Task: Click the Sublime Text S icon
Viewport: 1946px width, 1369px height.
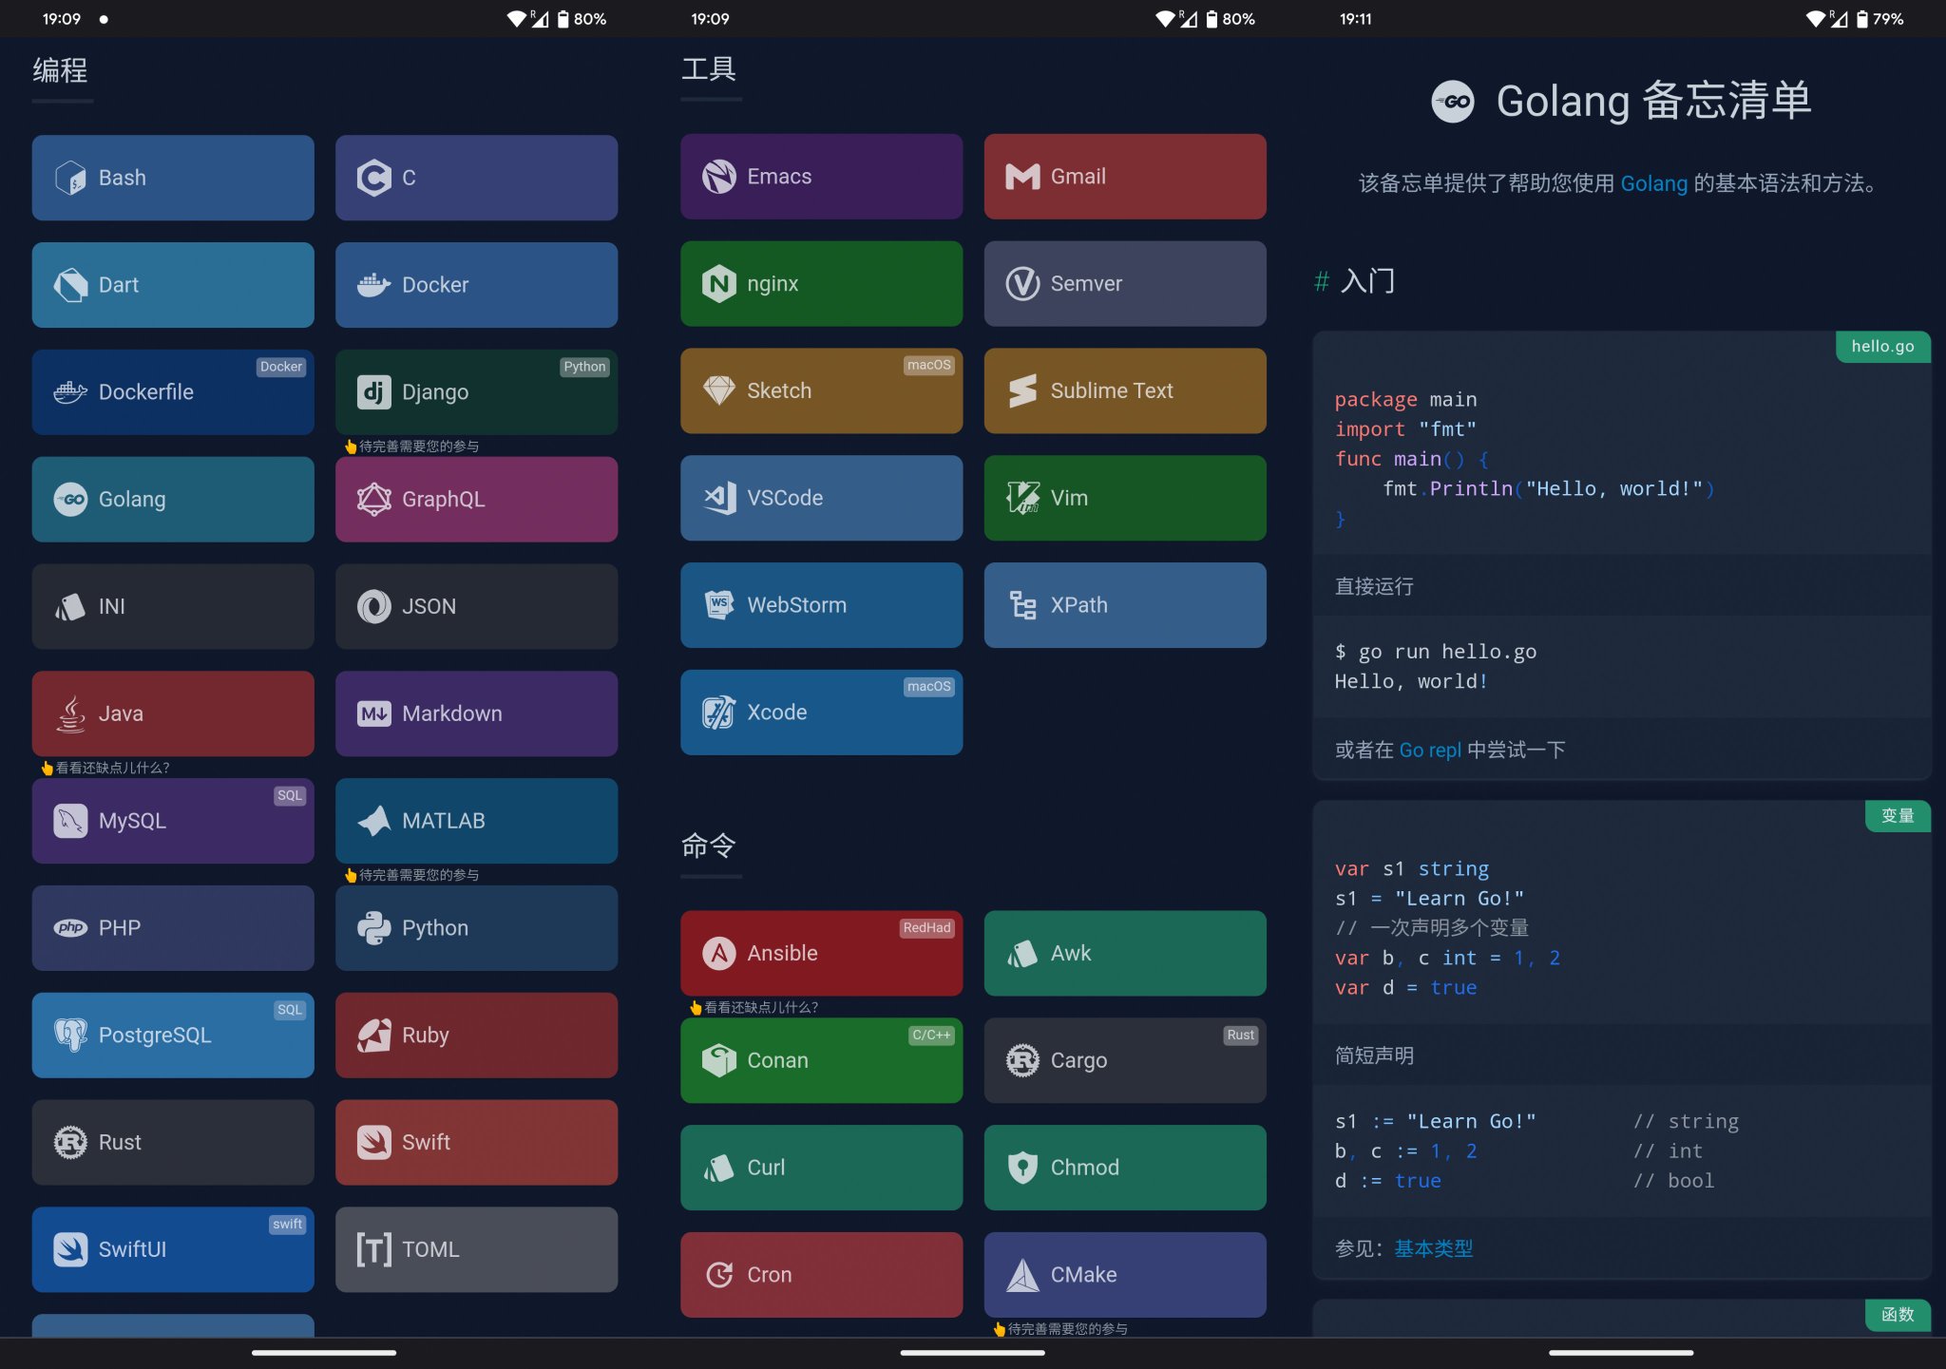Action: coord(1022,391)
